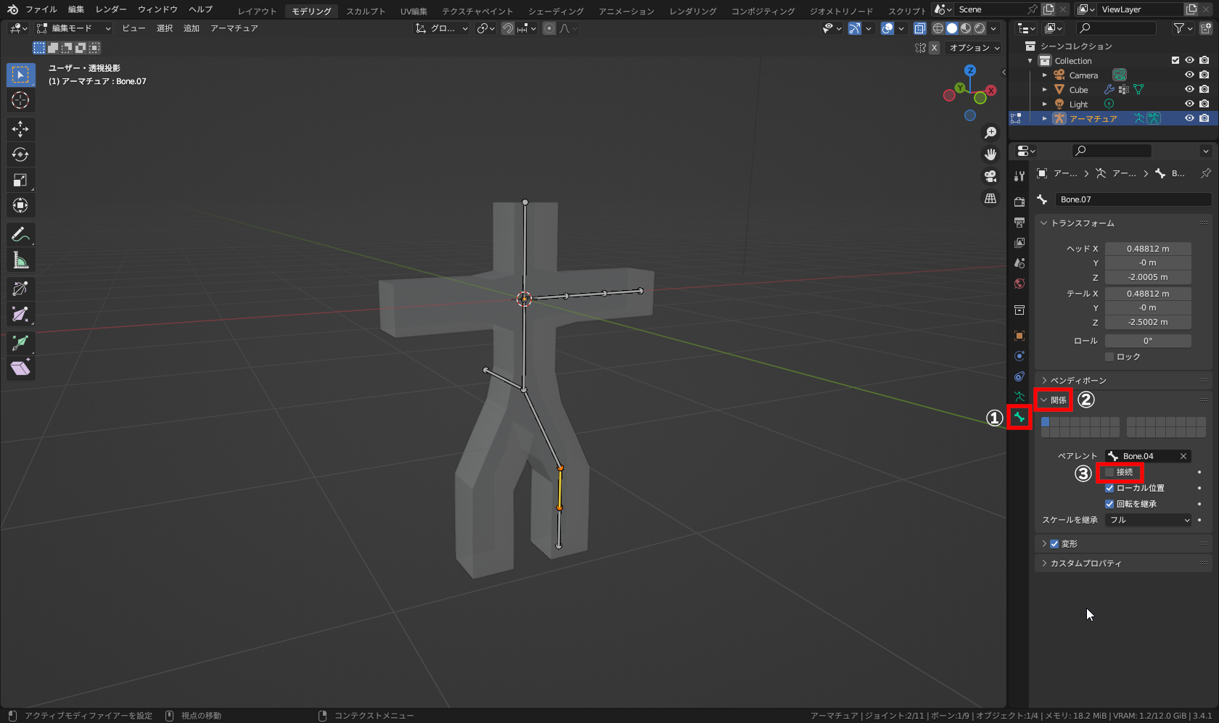Open the レンダー menu

tap(111, 9)
